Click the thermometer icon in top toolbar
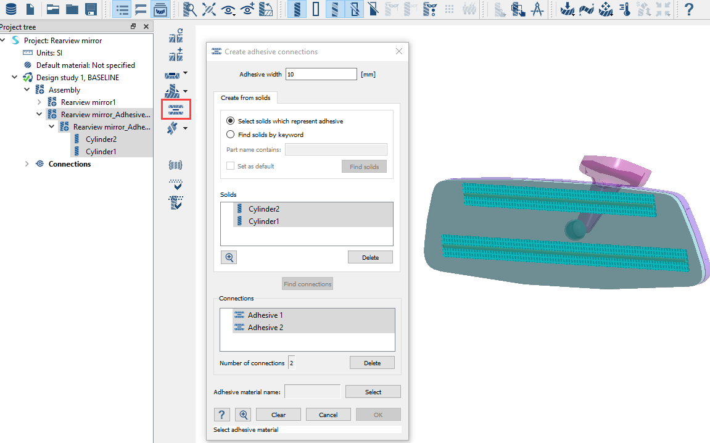This screenshot has width=710, height=443. click(x=625, y=9)
